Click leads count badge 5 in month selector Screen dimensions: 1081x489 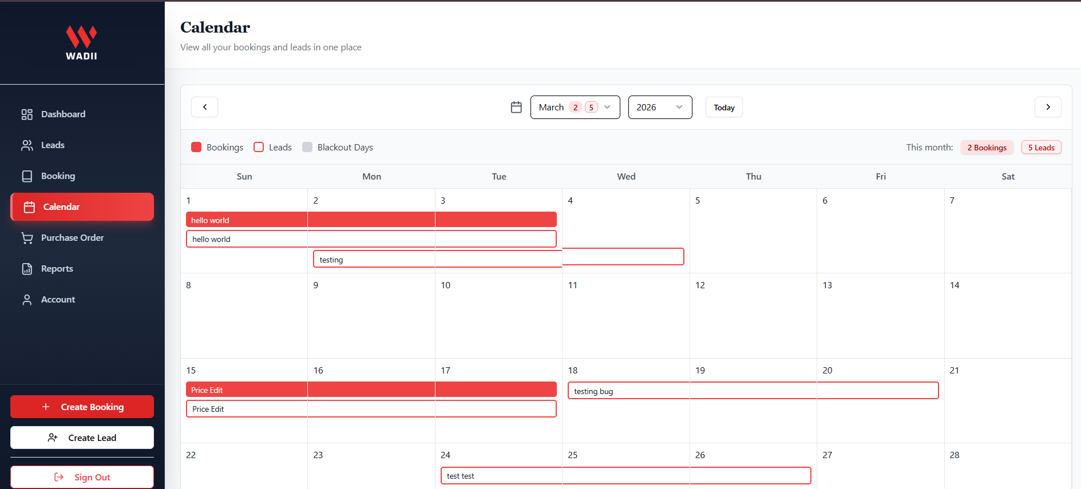591,108
